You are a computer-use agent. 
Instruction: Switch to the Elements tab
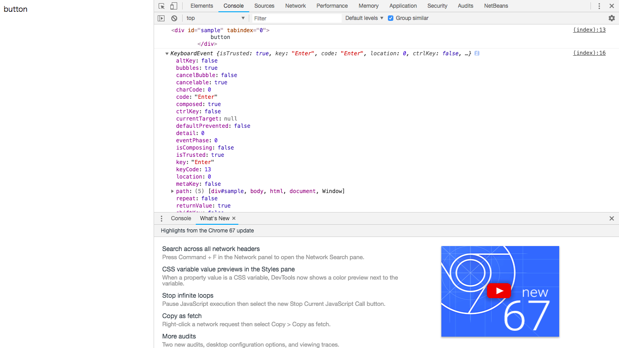tap(202, 6)
